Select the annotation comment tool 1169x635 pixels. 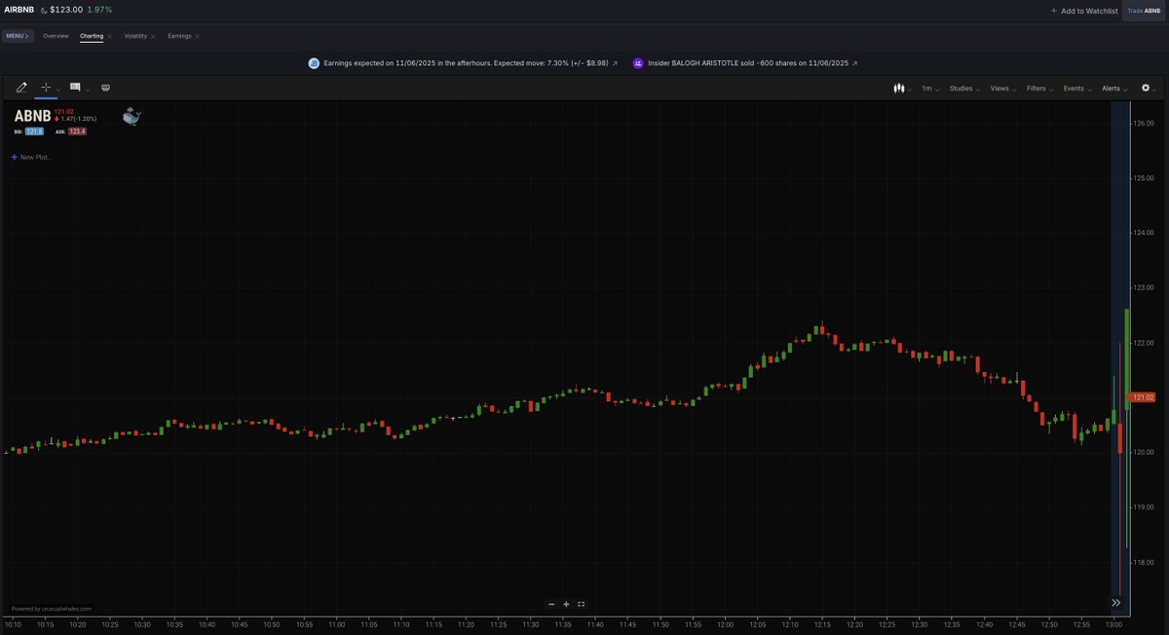pyautogui.click(x=75, y=88)
